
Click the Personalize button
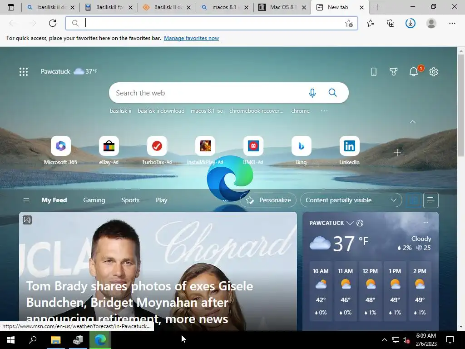coord(268,200)
